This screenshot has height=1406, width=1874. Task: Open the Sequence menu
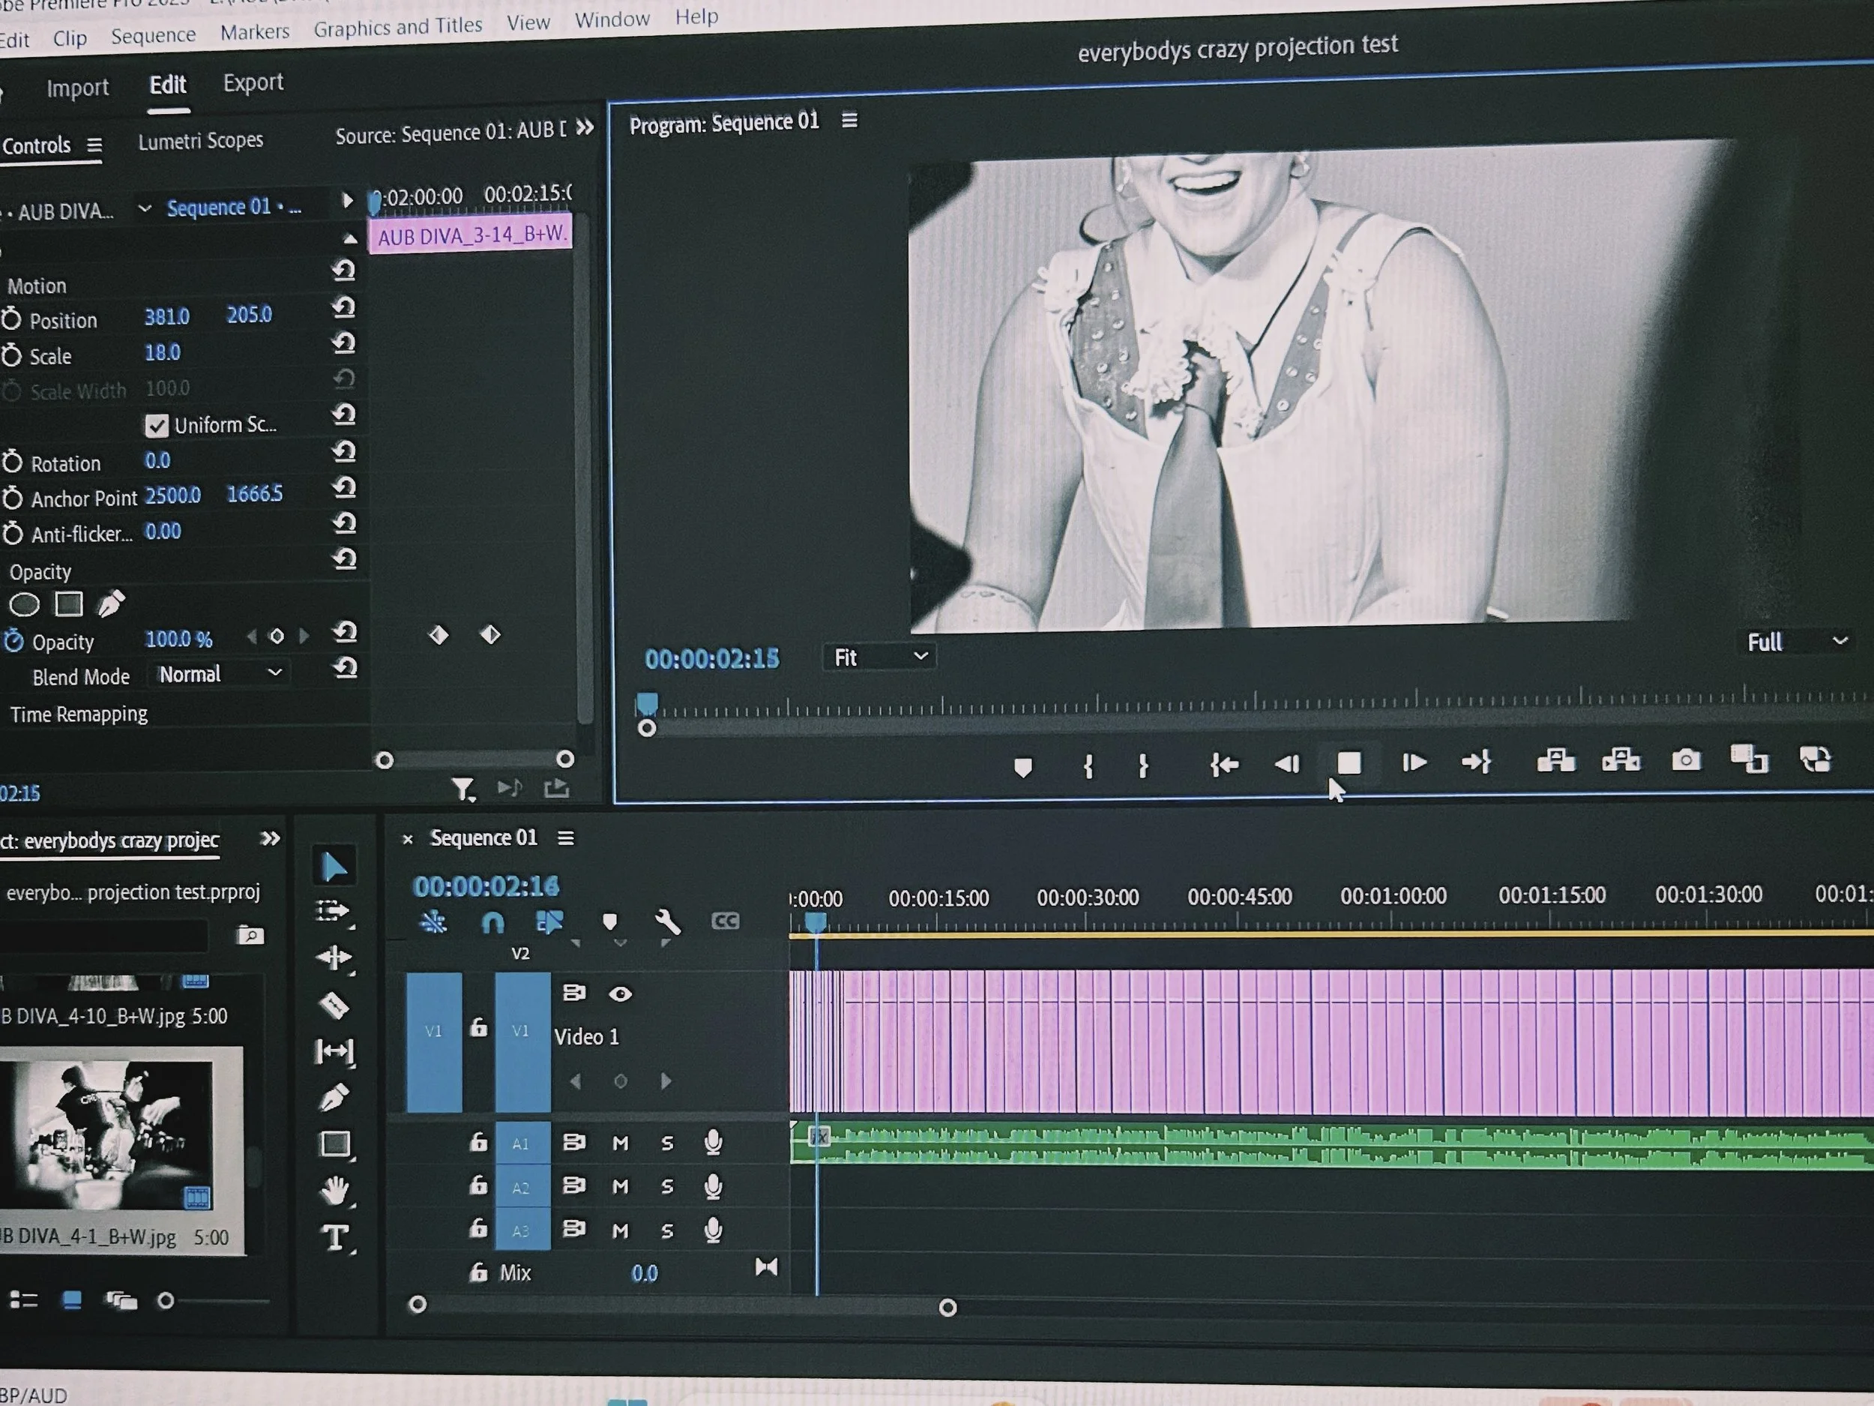tap(154, 35)
